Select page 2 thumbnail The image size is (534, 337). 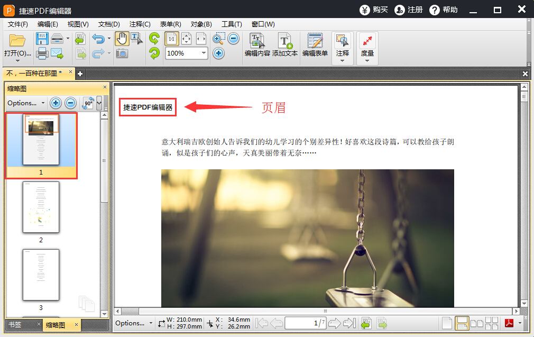(x=41, y=207)
